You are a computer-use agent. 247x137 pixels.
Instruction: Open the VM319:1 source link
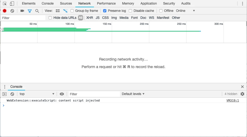point(233,101)
